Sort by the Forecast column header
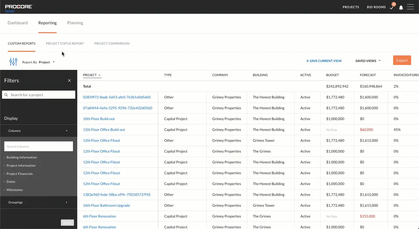This screenshot has height=229, width=419. point(368,75)
